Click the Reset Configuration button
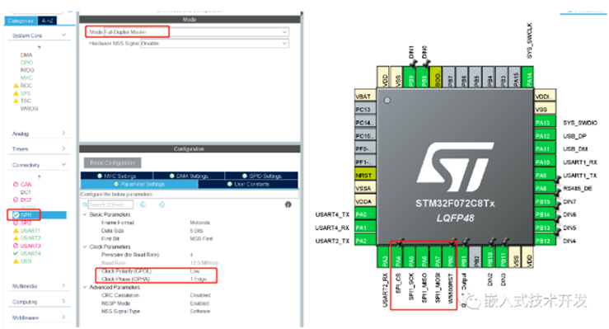Screen dimensions: 609x329 click(113, 162)
